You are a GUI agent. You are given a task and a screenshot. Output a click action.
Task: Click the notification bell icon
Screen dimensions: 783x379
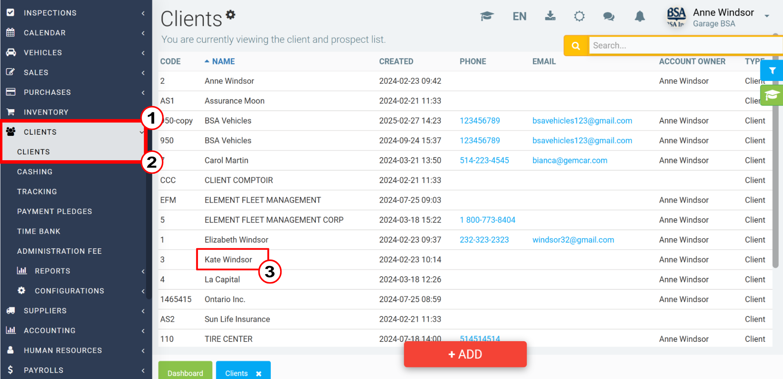click(640, 16)
